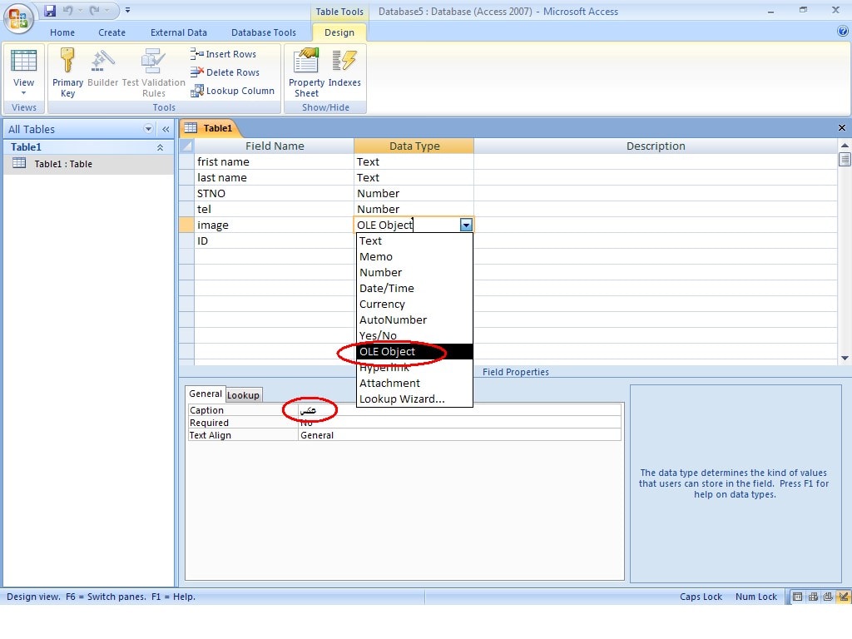Click the Data Type cell for STNO row
This screenshot has height=639, width=852.
click(414, 193)
